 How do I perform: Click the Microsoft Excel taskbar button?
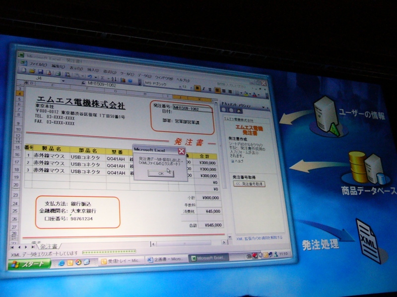(208, 258)
